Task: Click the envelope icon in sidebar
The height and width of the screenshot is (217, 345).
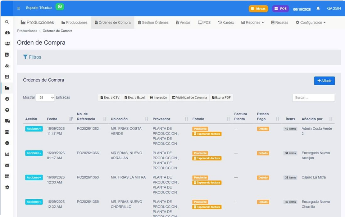Action: pos(7,165)
